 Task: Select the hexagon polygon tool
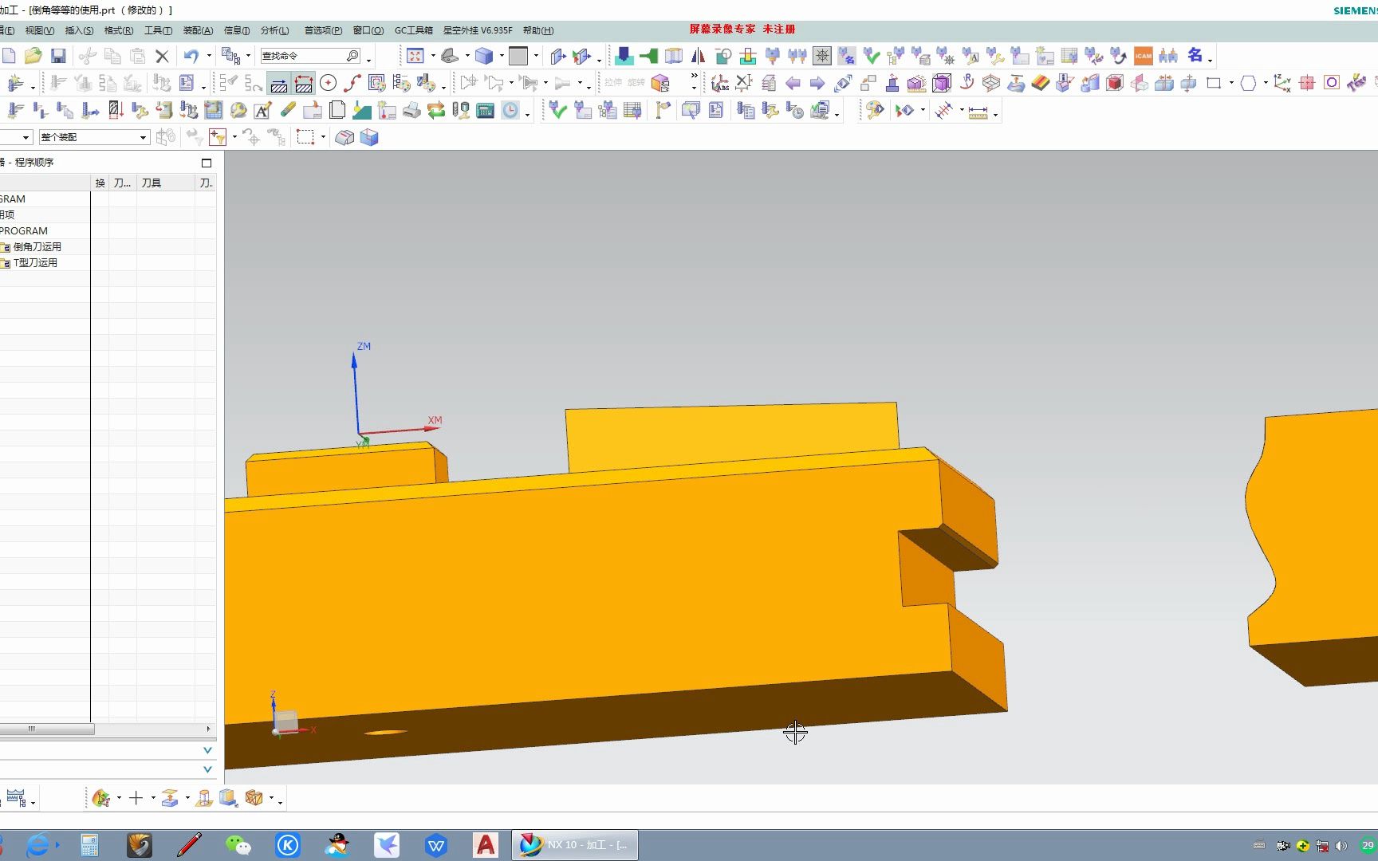(x=1248, y=83)
